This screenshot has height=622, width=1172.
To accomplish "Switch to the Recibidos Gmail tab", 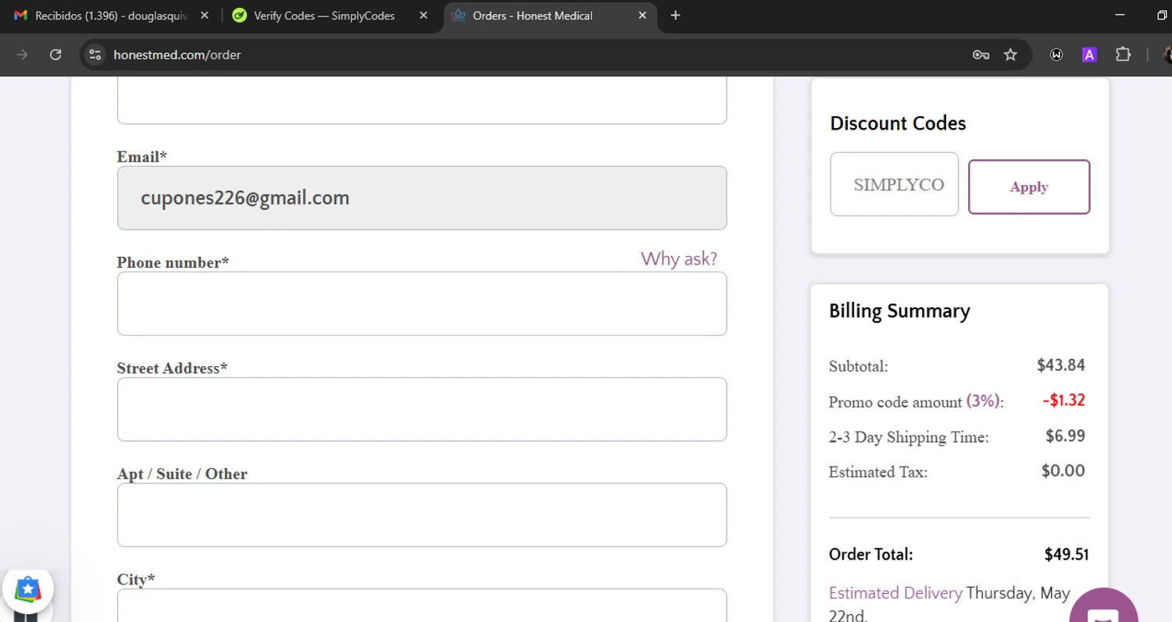I will [x=113, y=16].
